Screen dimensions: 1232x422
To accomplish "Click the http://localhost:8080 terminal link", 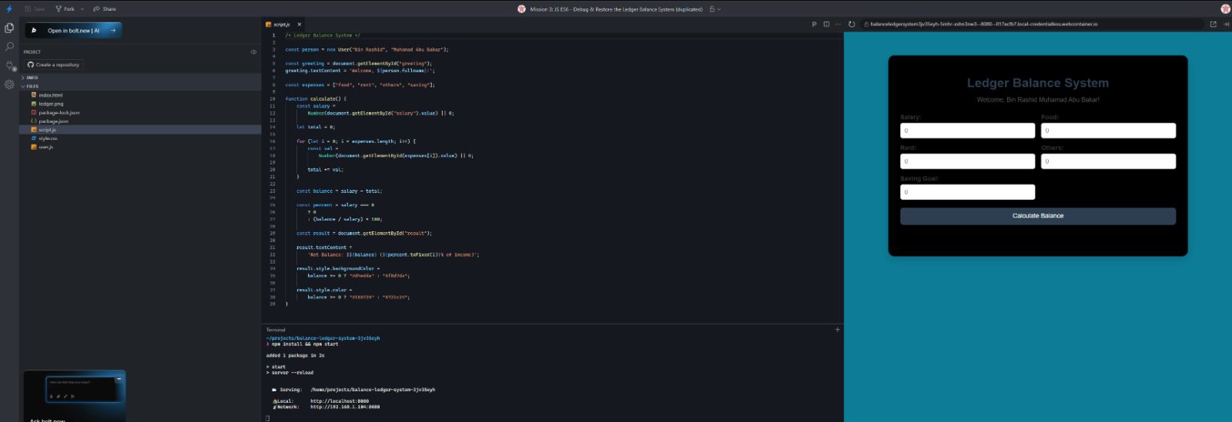I will (x=340, y=401).
